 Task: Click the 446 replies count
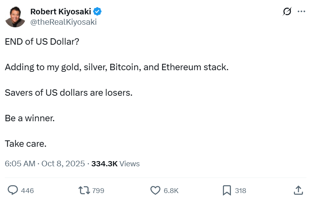(27, 191)
